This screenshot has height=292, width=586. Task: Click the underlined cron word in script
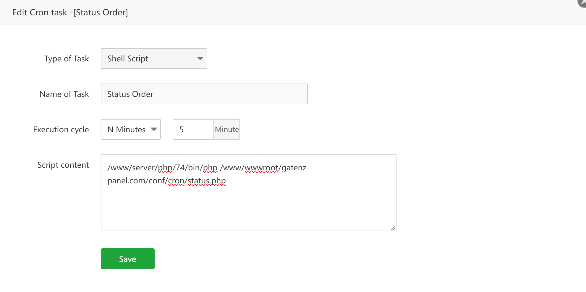point(176,181)
